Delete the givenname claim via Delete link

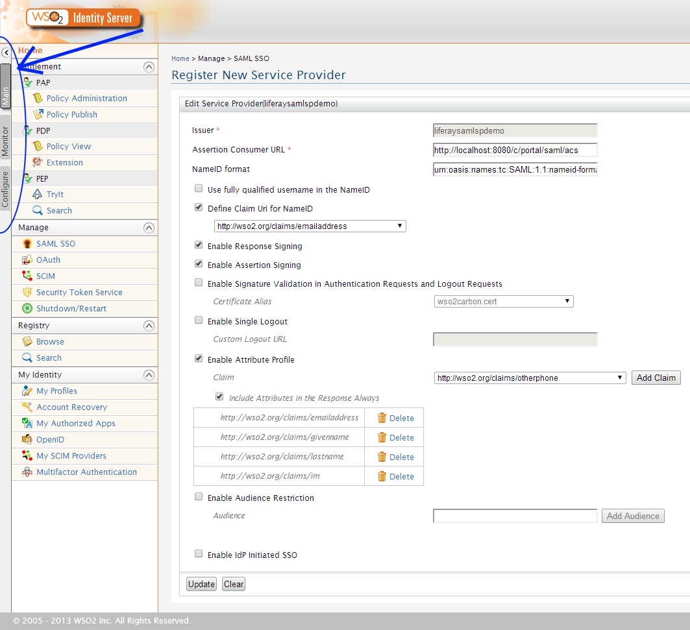pyautogui.click(x=402, y=438)
